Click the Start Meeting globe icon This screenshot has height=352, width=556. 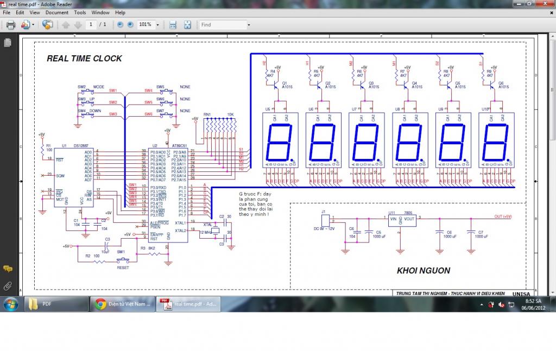[x=47, y=24]
